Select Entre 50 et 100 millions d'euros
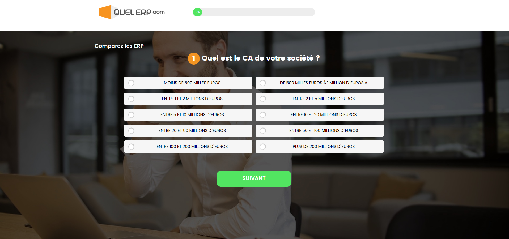The image size is (509, 239). coord(320,131)
